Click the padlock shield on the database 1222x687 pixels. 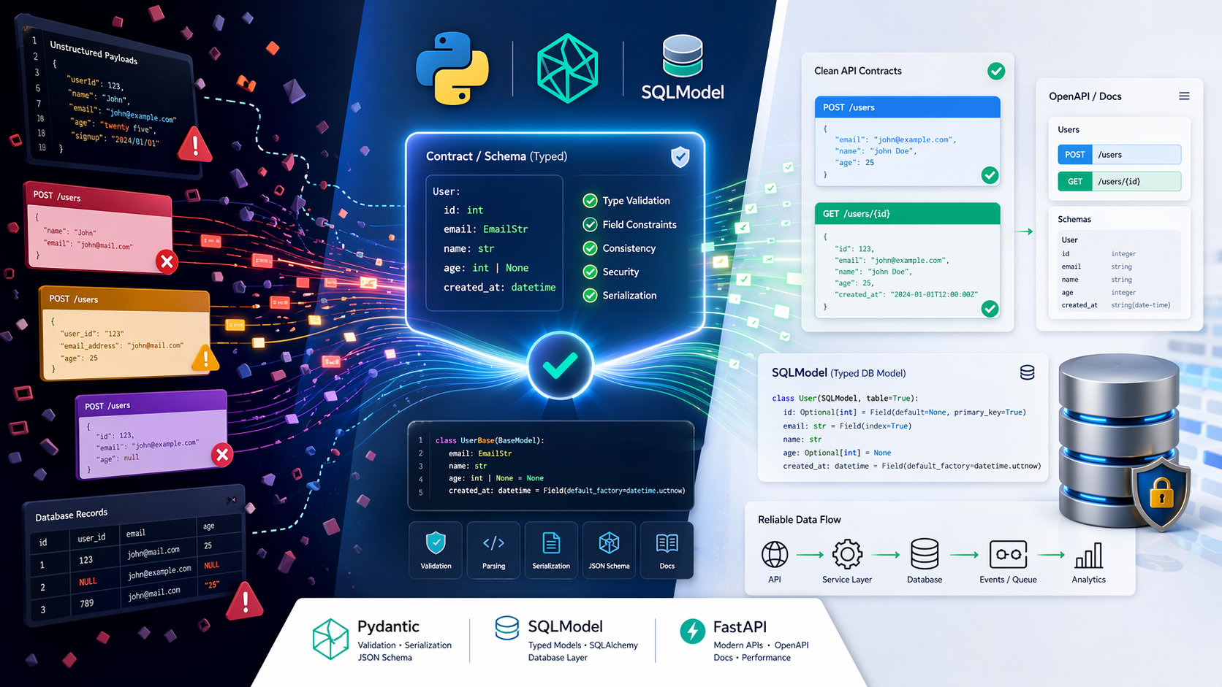coord(1161,494)
